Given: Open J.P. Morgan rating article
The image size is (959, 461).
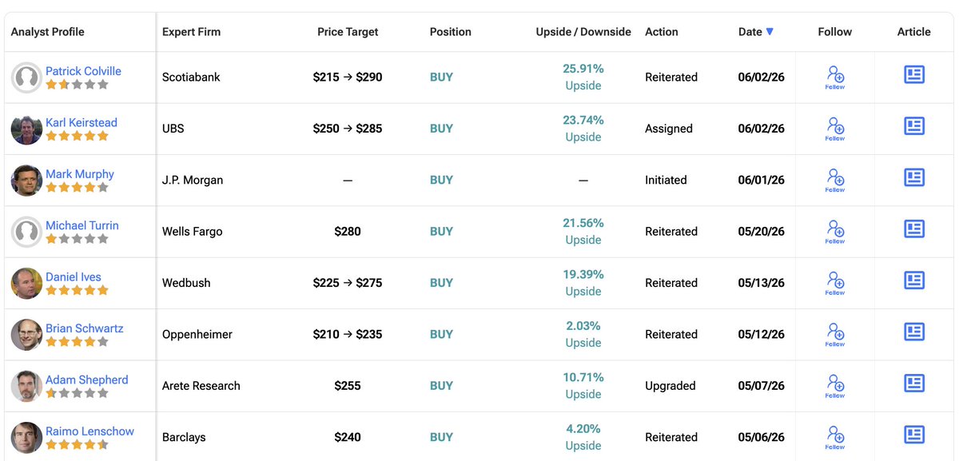Looking at the screenshot, I should point(914,177).
